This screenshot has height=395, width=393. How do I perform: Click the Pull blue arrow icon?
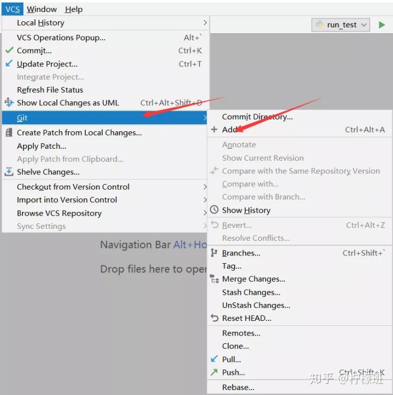(214, 358)
